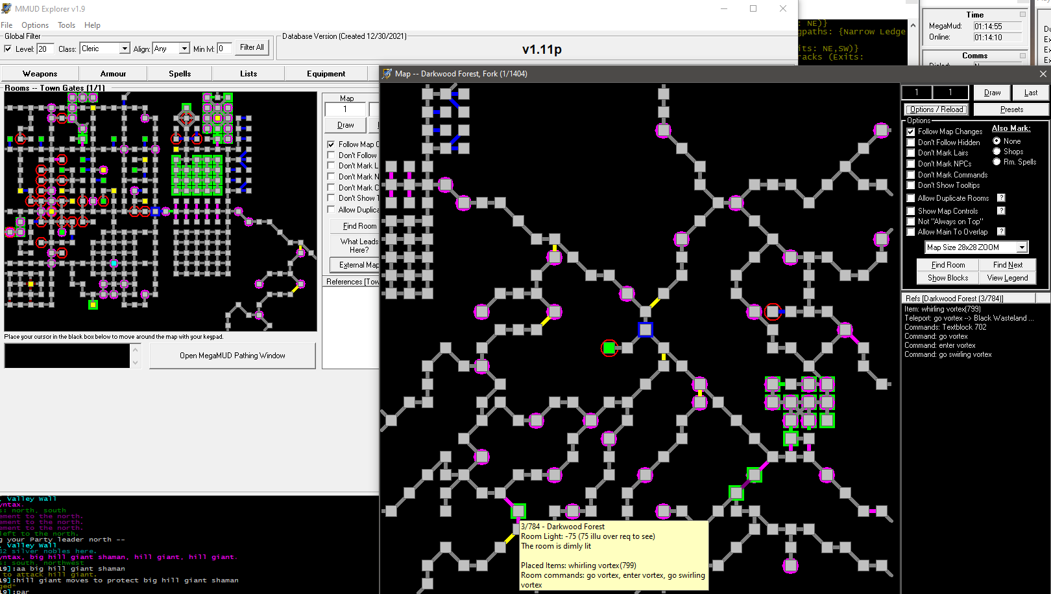Close the Darkwood Forest map window
1051x594 pixels.
[x=1043, y=74]
